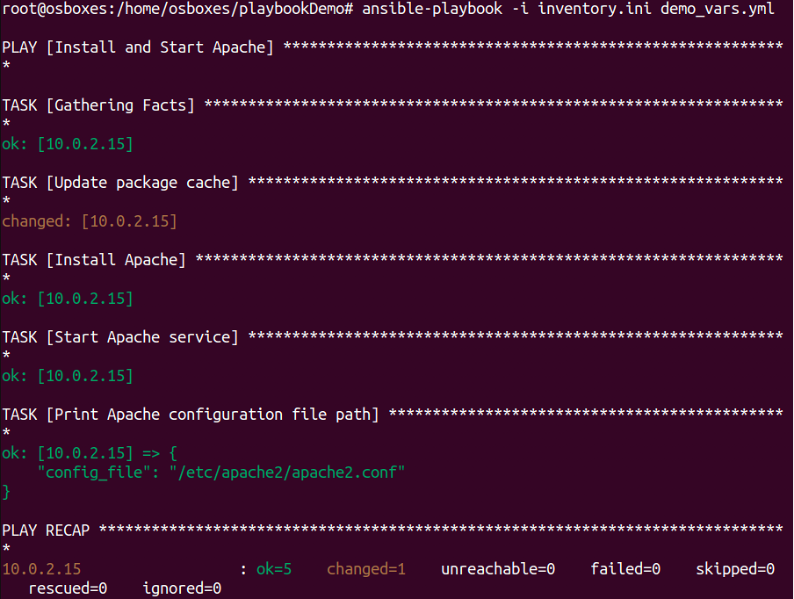
Task: Select the TASK [Gathering Facts] heading
Action: coord(97,105)
